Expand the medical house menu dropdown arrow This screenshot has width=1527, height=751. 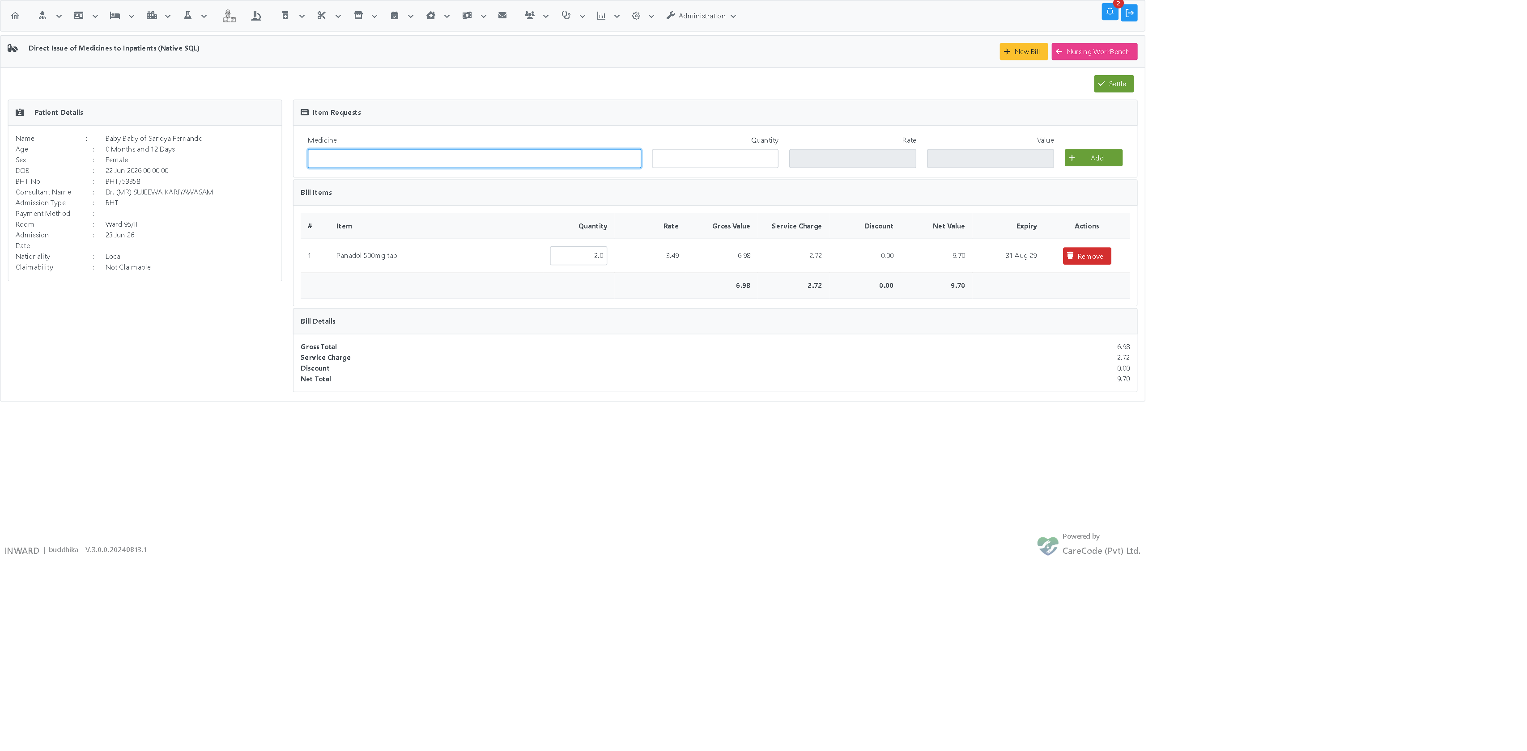pos(447,17)
